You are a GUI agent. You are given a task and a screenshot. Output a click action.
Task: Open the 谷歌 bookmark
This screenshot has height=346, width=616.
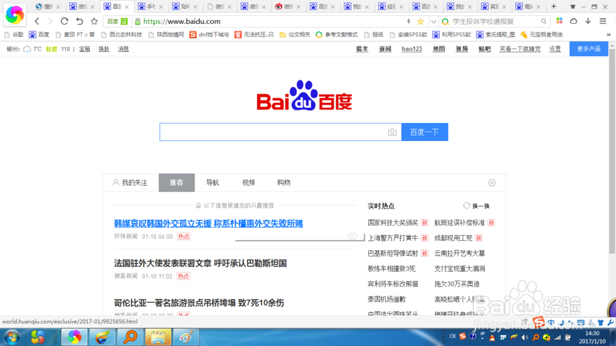[14, 34]
